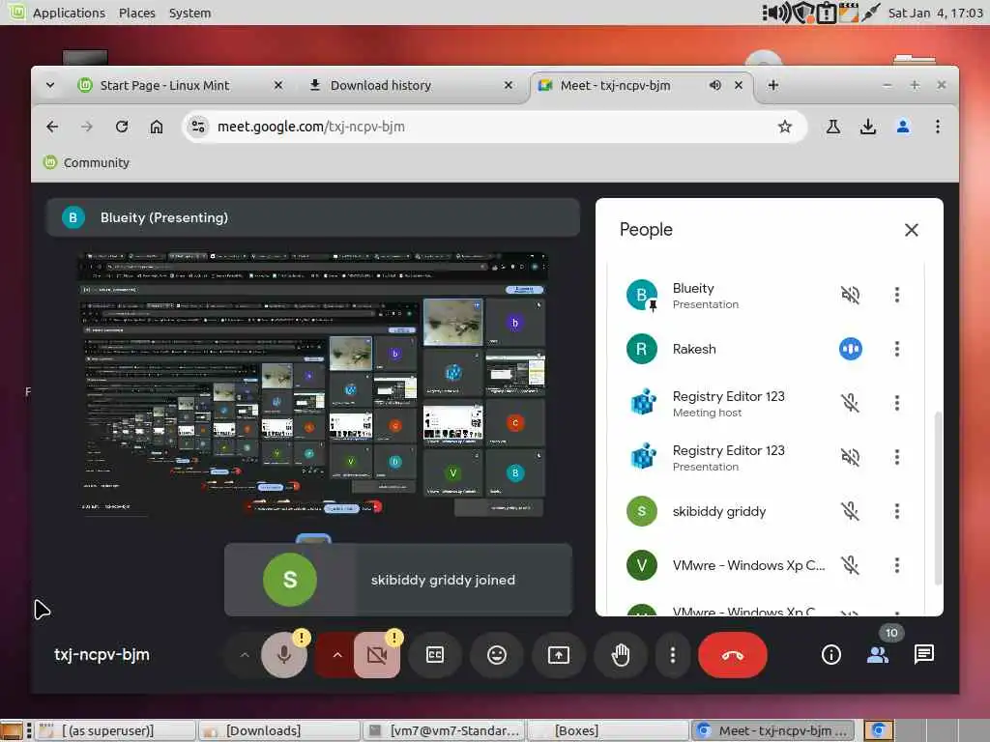Click clock Sat Jan 4, 17:03

click(x=935, y=13)
